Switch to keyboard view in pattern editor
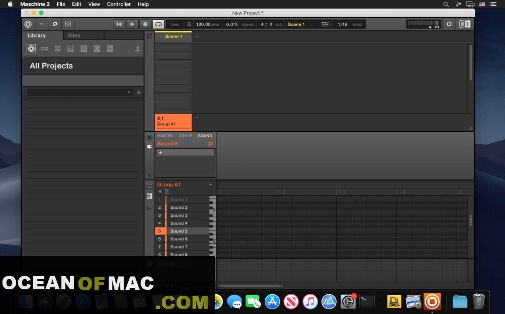 149,196
